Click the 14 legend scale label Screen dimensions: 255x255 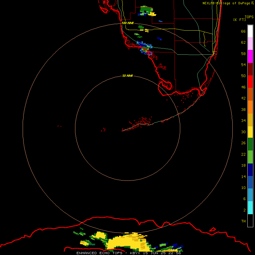pyautogui.click(x=243, y=177)
